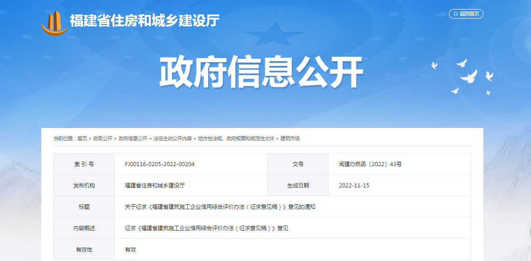Select the title text ending with 意见的通知
Image resolution: width=531 pixels, height=261 pixels.
point(220,207)
